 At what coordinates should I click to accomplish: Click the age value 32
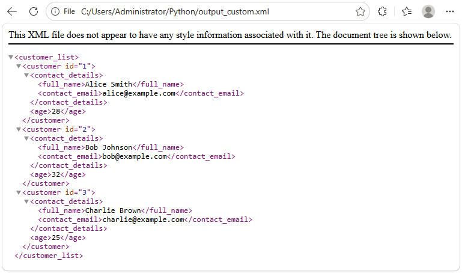point(56,174)
